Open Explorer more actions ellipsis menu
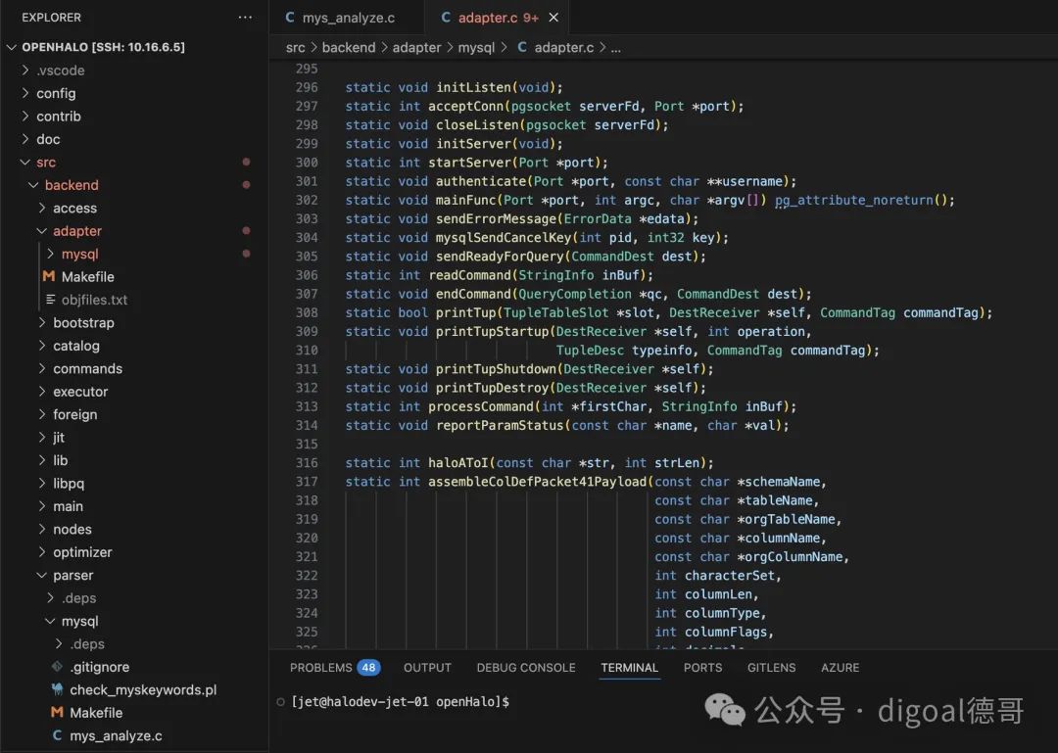 [x=245, y=18]
